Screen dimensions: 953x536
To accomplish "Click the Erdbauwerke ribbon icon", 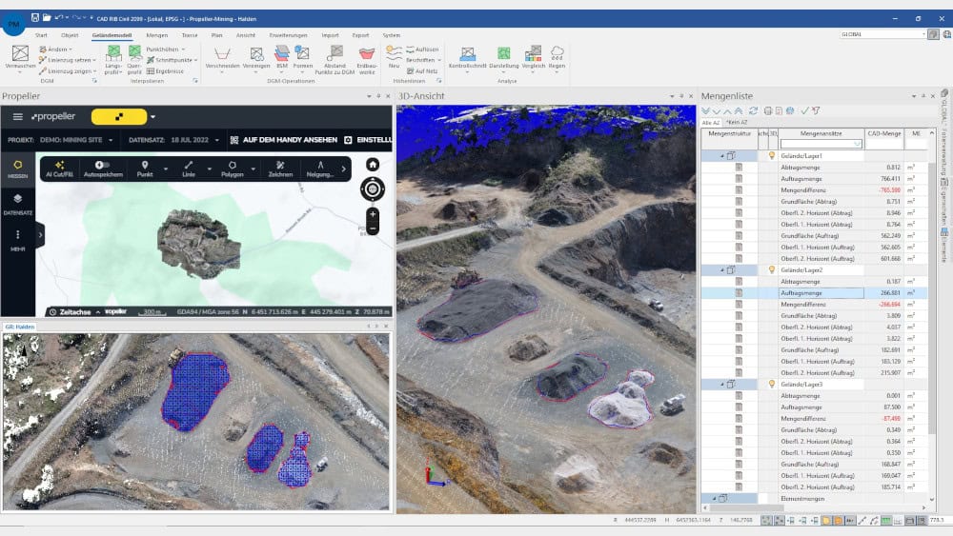I will coord(367,54).
